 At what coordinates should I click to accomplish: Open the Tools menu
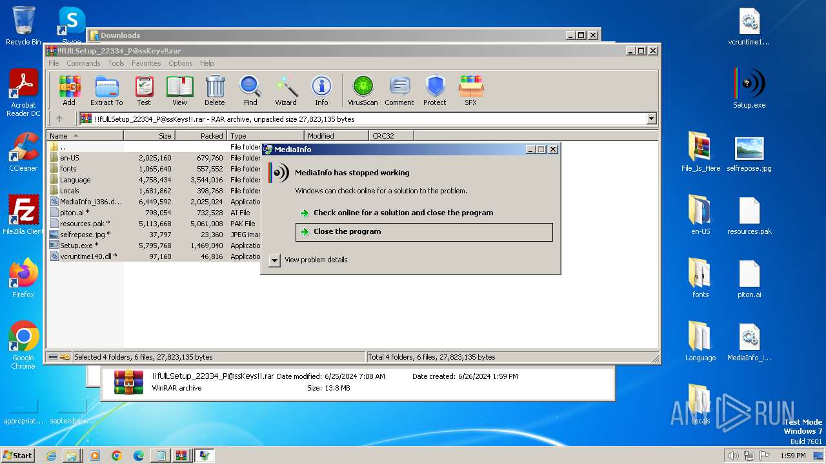click(x=116, y=63)
